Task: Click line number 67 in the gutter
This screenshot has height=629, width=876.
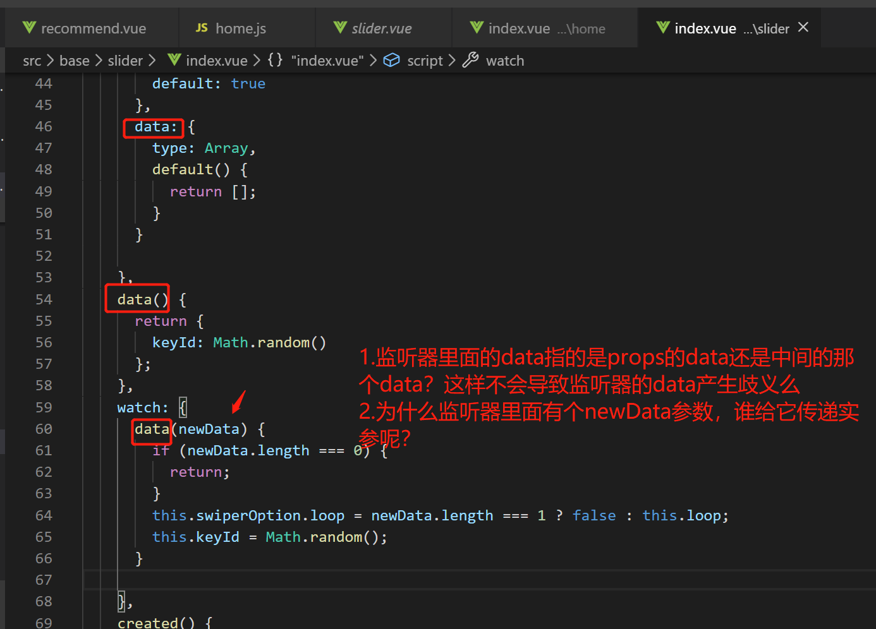Action: 44,580
